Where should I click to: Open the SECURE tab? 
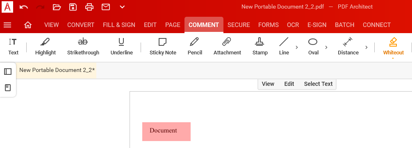click(x=239, y=25)
